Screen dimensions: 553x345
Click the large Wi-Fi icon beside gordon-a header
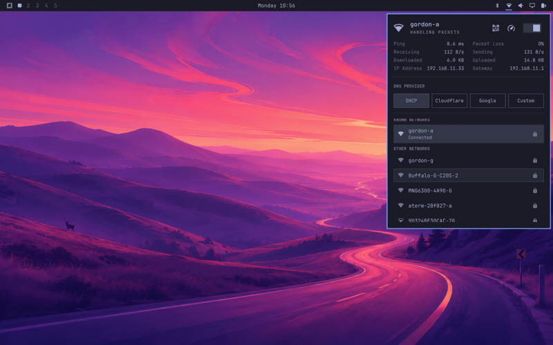399,28
